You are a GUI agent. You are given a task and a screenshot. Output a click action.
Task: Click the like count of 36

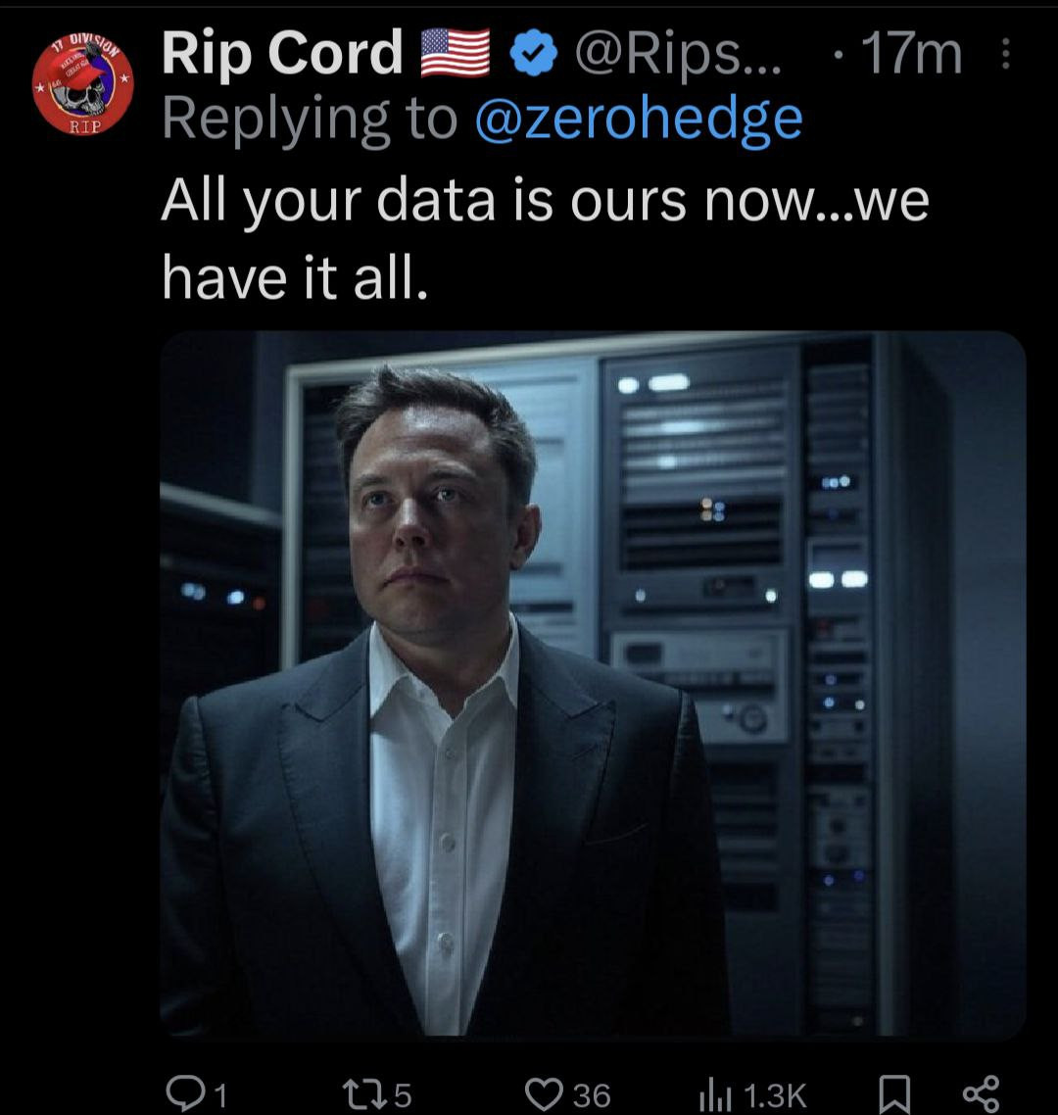click(591, 1094)
